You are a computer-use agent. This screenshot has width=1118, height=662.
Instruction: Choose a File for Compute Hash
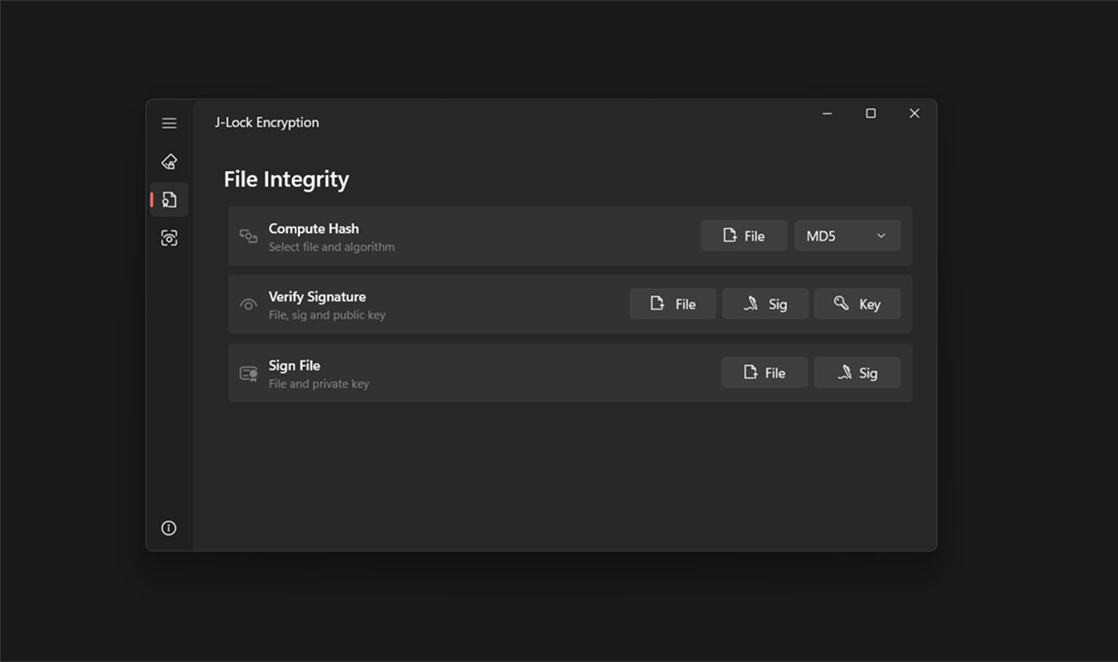(x=743, y=236)
